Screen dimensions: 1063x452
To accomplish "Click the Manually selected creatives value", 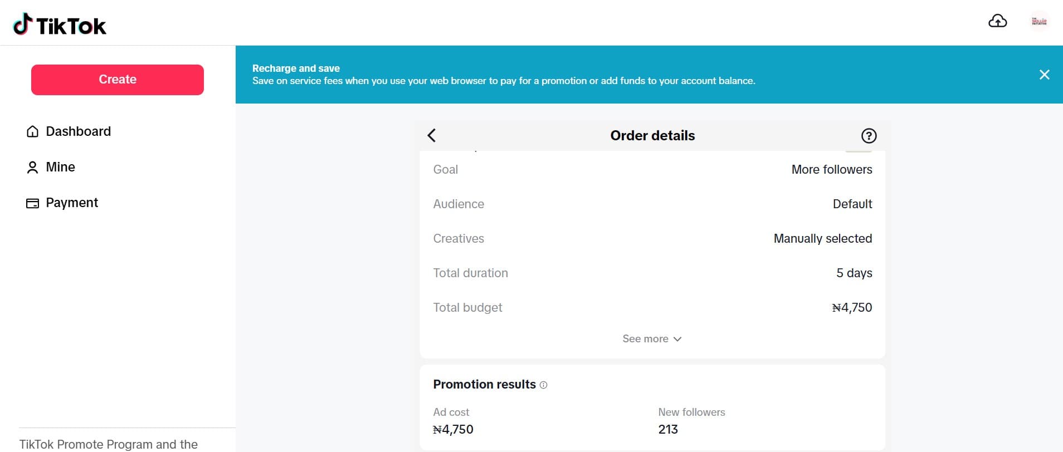I will click(822, 239).
